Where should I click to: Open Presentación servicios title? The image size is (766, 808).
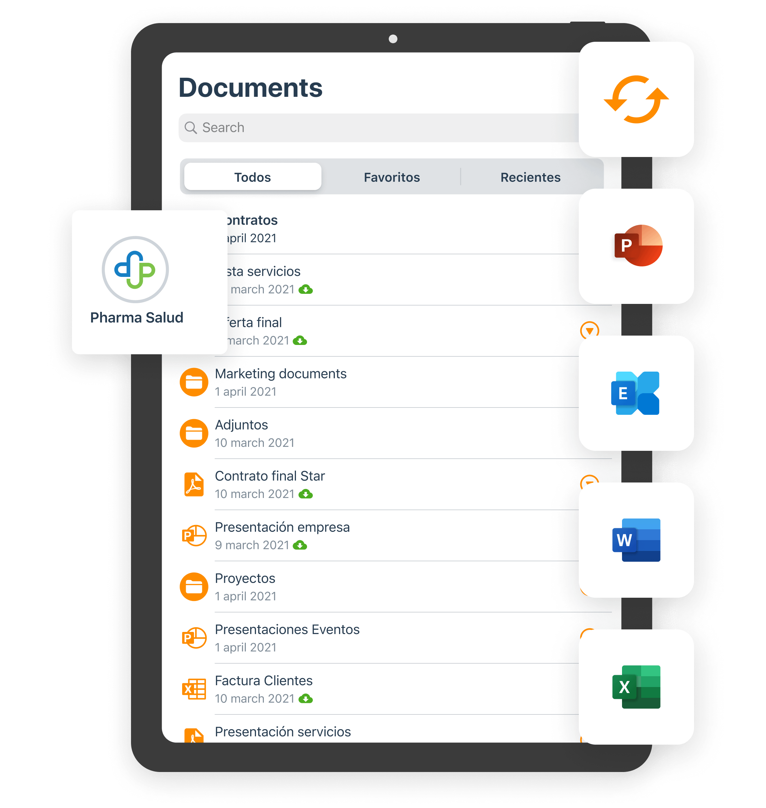283,732
